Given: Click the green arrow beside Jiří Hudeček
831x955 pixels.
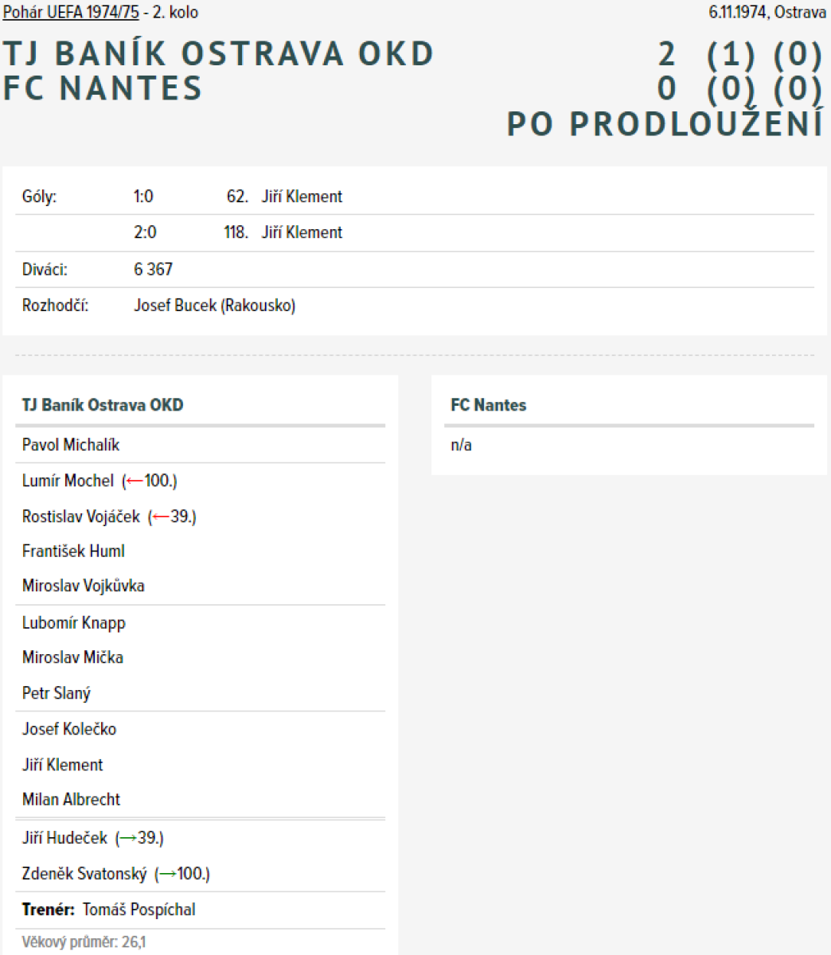Looking at the screenshot, I should click(x=127, y=839).
